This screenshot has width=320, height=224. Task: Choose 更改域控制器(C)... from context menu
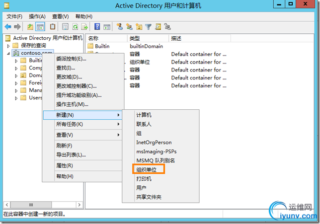tap(83, 86)
